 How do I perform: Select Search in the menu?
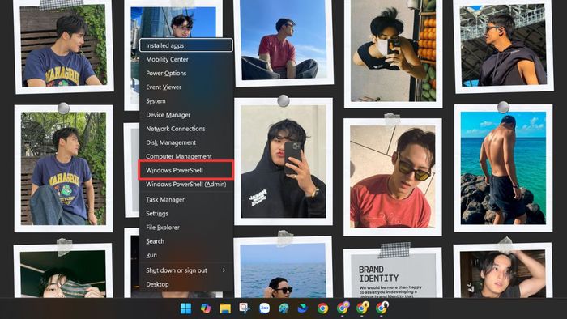(x=185, y=241)
